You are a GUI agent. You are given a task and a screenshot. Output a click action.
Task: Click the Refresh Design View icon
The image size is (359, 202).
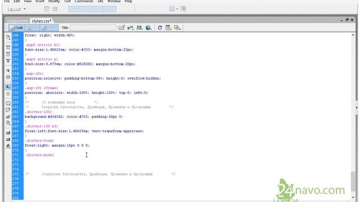tap(160, 27)
